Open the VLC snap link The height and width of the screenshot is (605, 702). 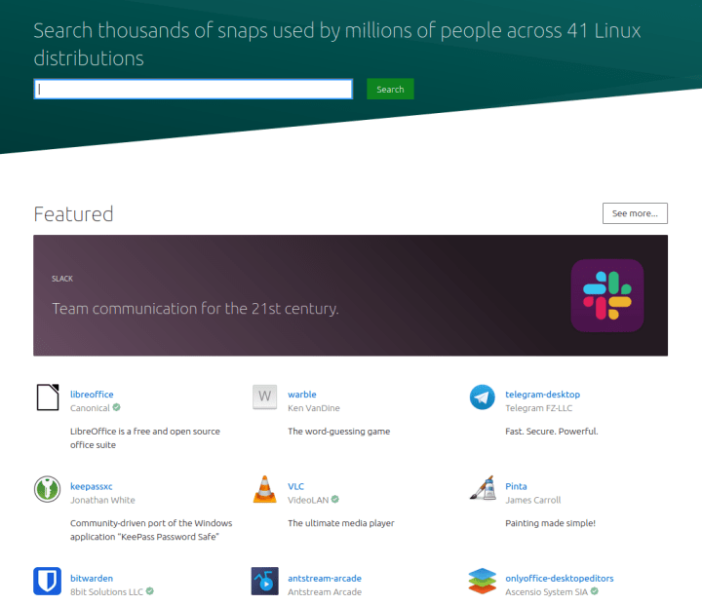(296, 486)
